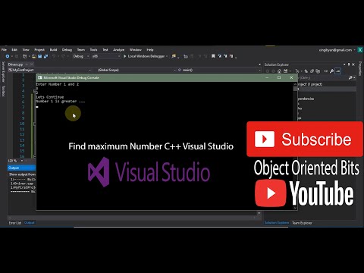This screenshot has width=364, height=273.
Task: Open the Debug configuration dropdown
Action: coord(80,56)
